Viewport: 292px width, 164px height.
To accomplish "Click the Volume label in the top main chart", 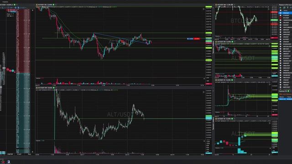I will coord(38,78).
